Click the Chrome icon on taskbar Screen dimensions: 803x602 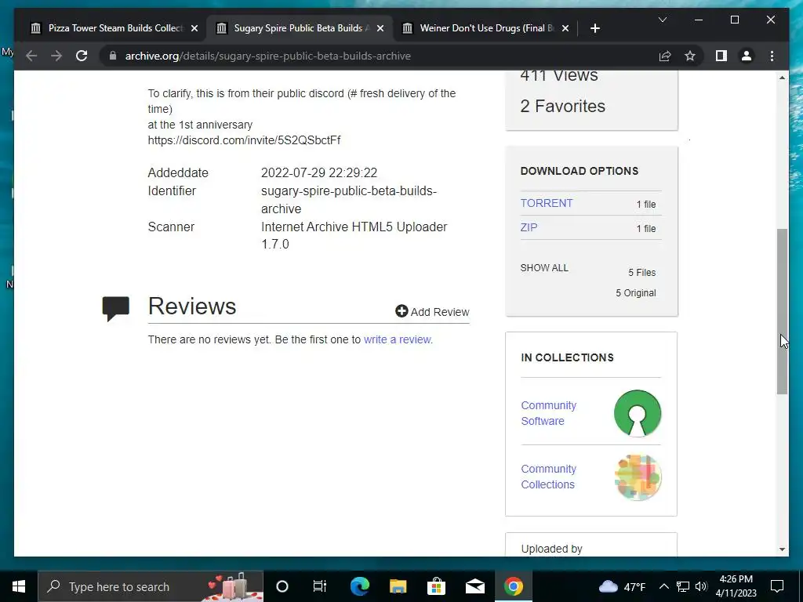[x=513, y=586]
